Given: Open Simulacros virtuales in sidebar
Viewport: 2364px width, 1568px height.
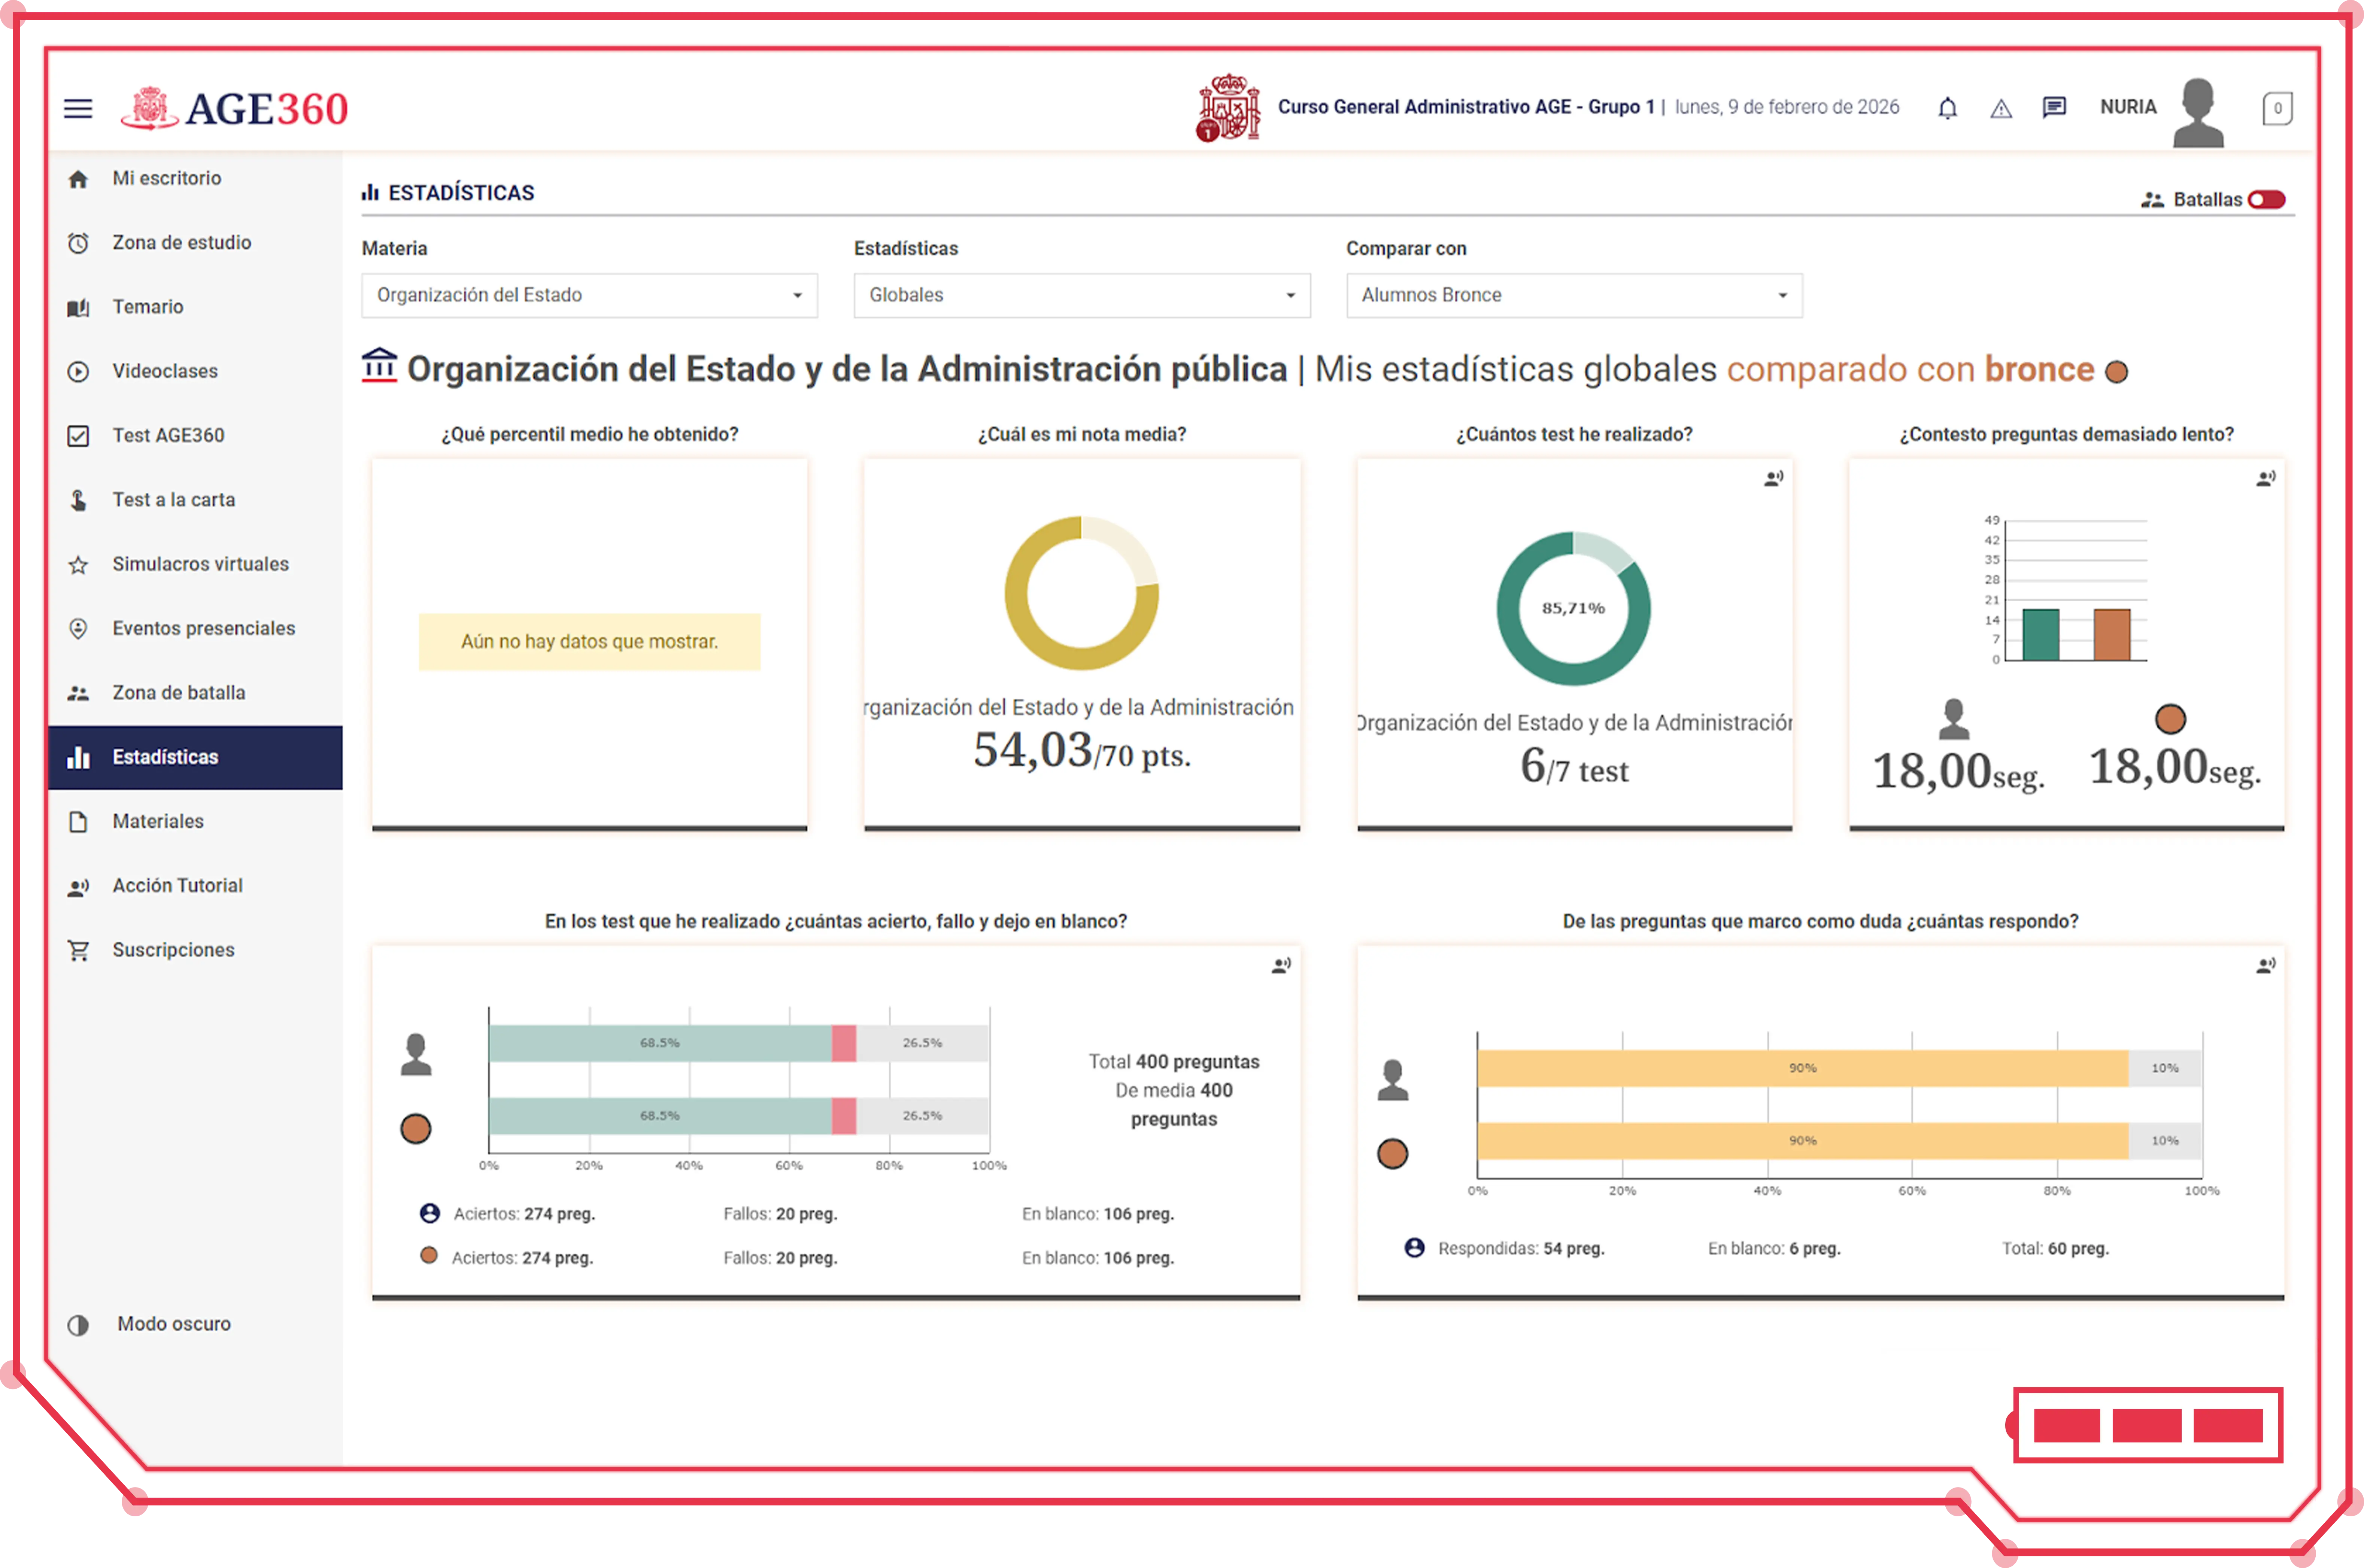Looking at the screenshot, I should (200, 564).
